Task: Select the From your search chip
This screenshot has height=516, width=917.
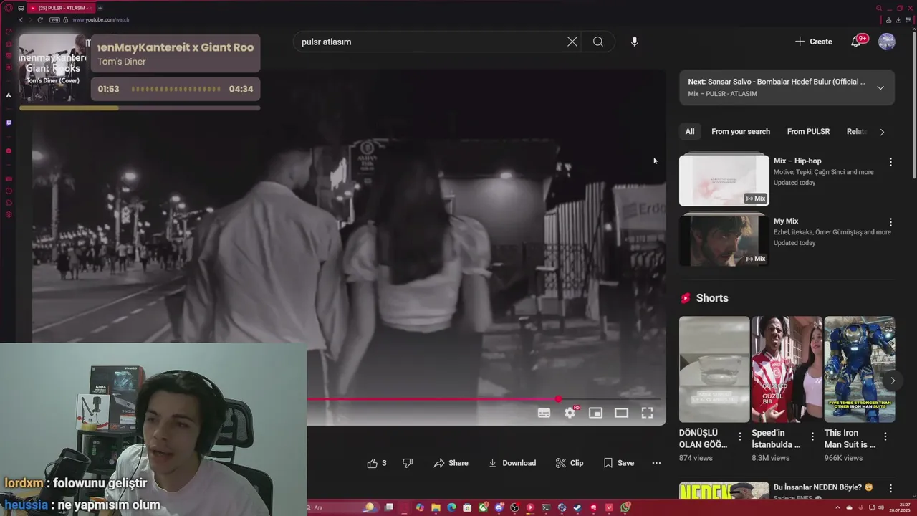Action: pyautogui.click(x=741, y=132)
